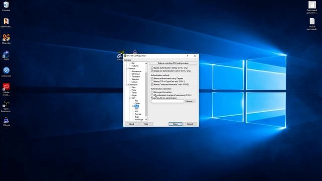
Task: Click the PuTTY Configuration title bar icon
Action: (125, 56)
